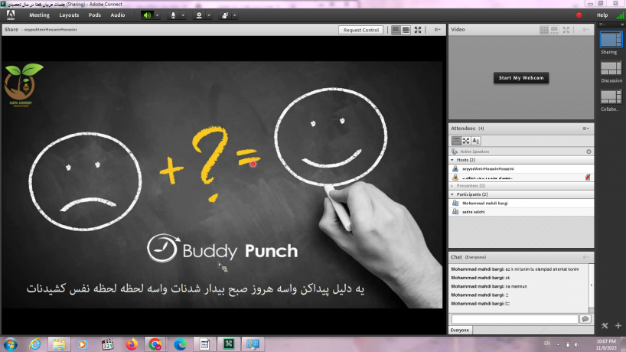This screenshot has width=626, height=352.
Task: Open Microsoft Edge from the taskbar
Action: (180, 344)
